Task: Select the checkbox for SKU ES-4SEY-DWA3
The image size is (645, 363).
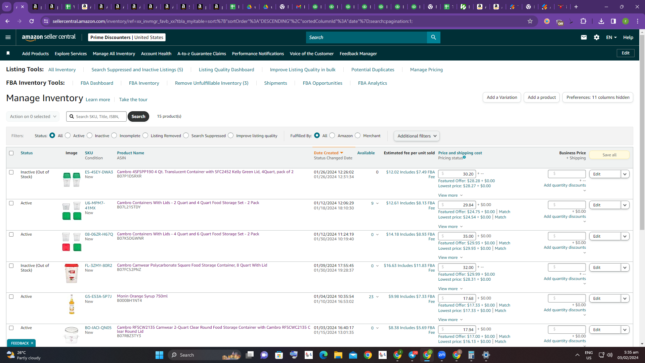Action: pyautogui.click(x=11, y=172)
